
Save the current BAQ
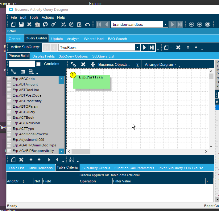tap(21, 25)
